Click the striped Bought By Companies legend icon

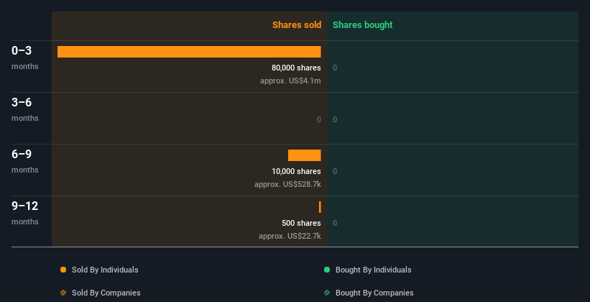coord(327,293)
